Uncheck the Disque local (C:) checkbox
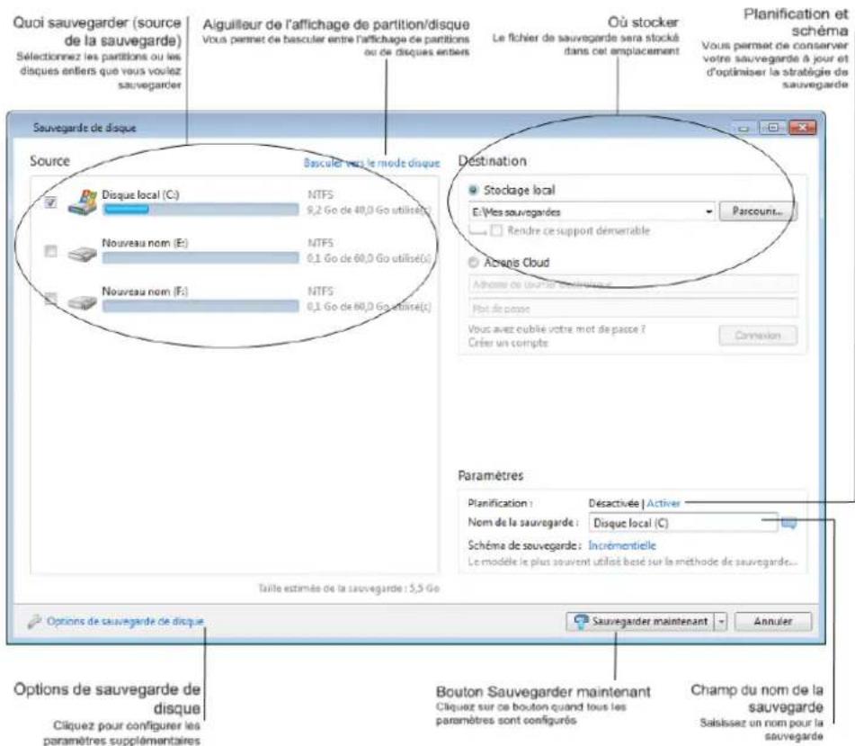The width and height of the screenshot is (855, 746). point(50,202)
